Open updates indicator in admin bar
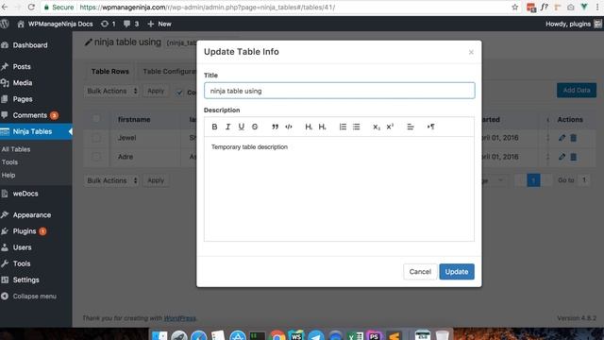Screen dimensions: 604x340 [x=109, y=24]
